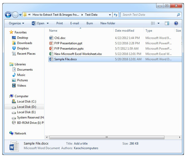188x159 pixels.
Task: Click the Libraries folder icon
Action: coord(11,64)
